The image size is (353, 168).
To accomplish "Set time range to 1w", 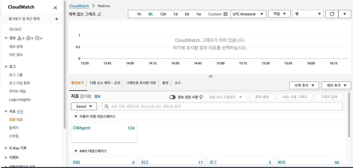I will (199, 14).
